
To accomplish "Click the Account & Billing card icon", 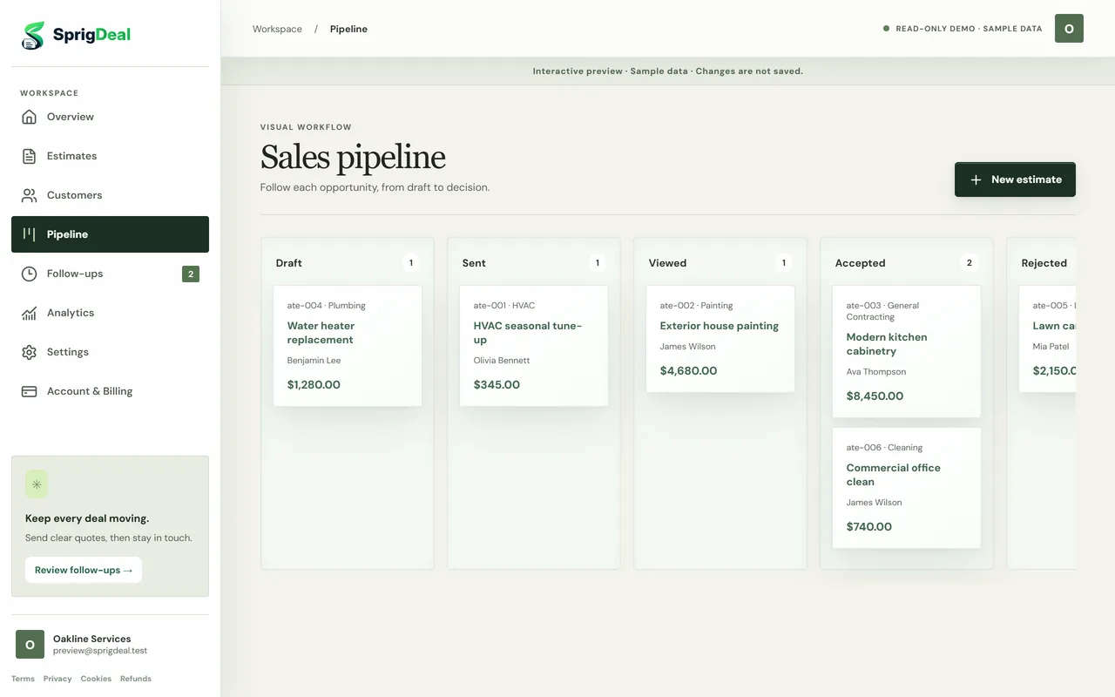I will click(30, 391).
